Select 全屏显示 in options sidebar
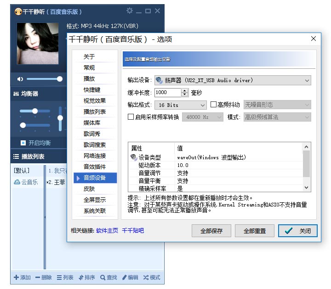The height and width of the screenshot is (289, 331). pos(95,200)
